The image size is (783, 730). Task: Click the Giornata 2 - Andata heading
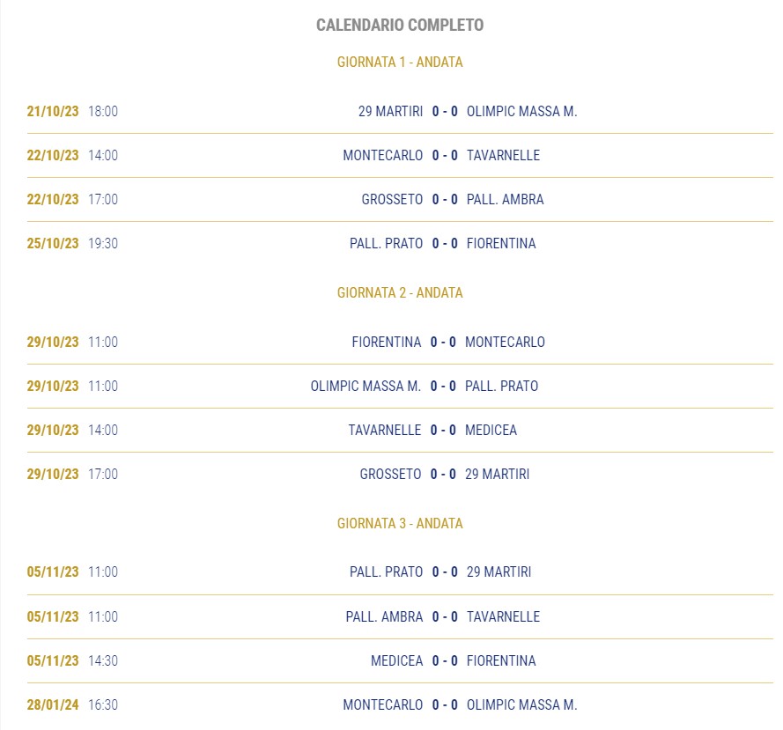pos(400,292)
